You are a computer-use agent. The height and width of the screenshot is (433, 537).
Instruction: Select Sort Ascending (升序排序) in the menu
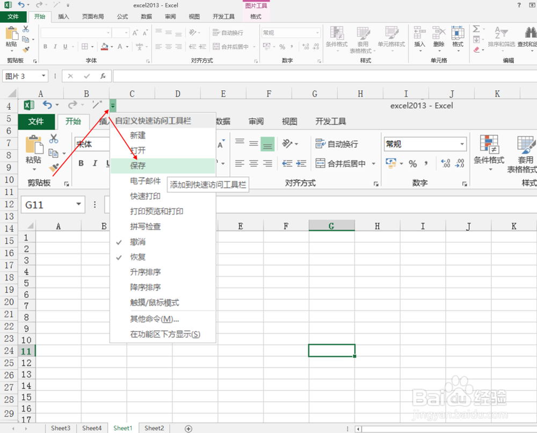163,272
